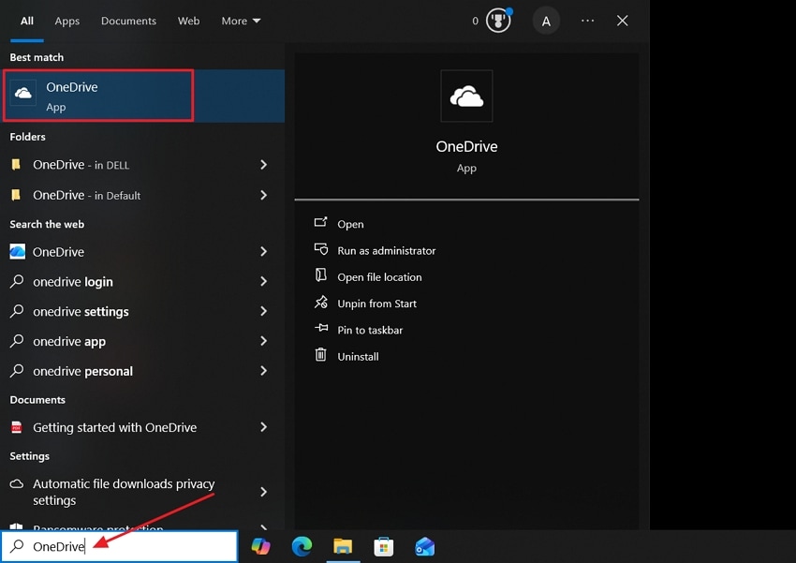The image size is (796, 563).
Task: Open Microsoft Edge from the taskbar
Action: 302,546
